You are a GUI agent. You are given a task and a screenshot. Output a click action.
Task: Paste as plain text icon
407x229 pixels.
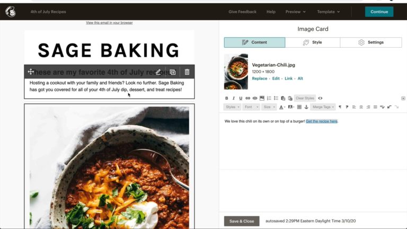tap(283, 98)
